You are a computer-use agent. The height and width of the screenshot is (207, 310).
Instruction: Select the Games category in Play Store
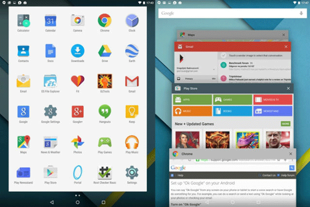[232, 100]
